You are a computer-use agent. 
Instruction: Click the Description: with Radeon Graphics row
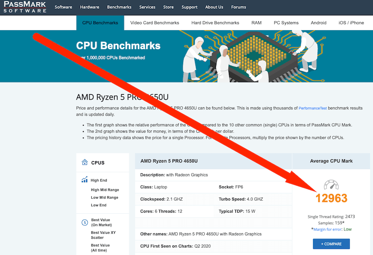click(214, 175)
